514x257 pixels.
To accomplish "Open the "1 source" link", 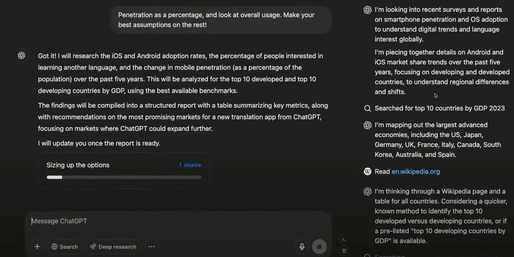I will click(x=190, y=165).
